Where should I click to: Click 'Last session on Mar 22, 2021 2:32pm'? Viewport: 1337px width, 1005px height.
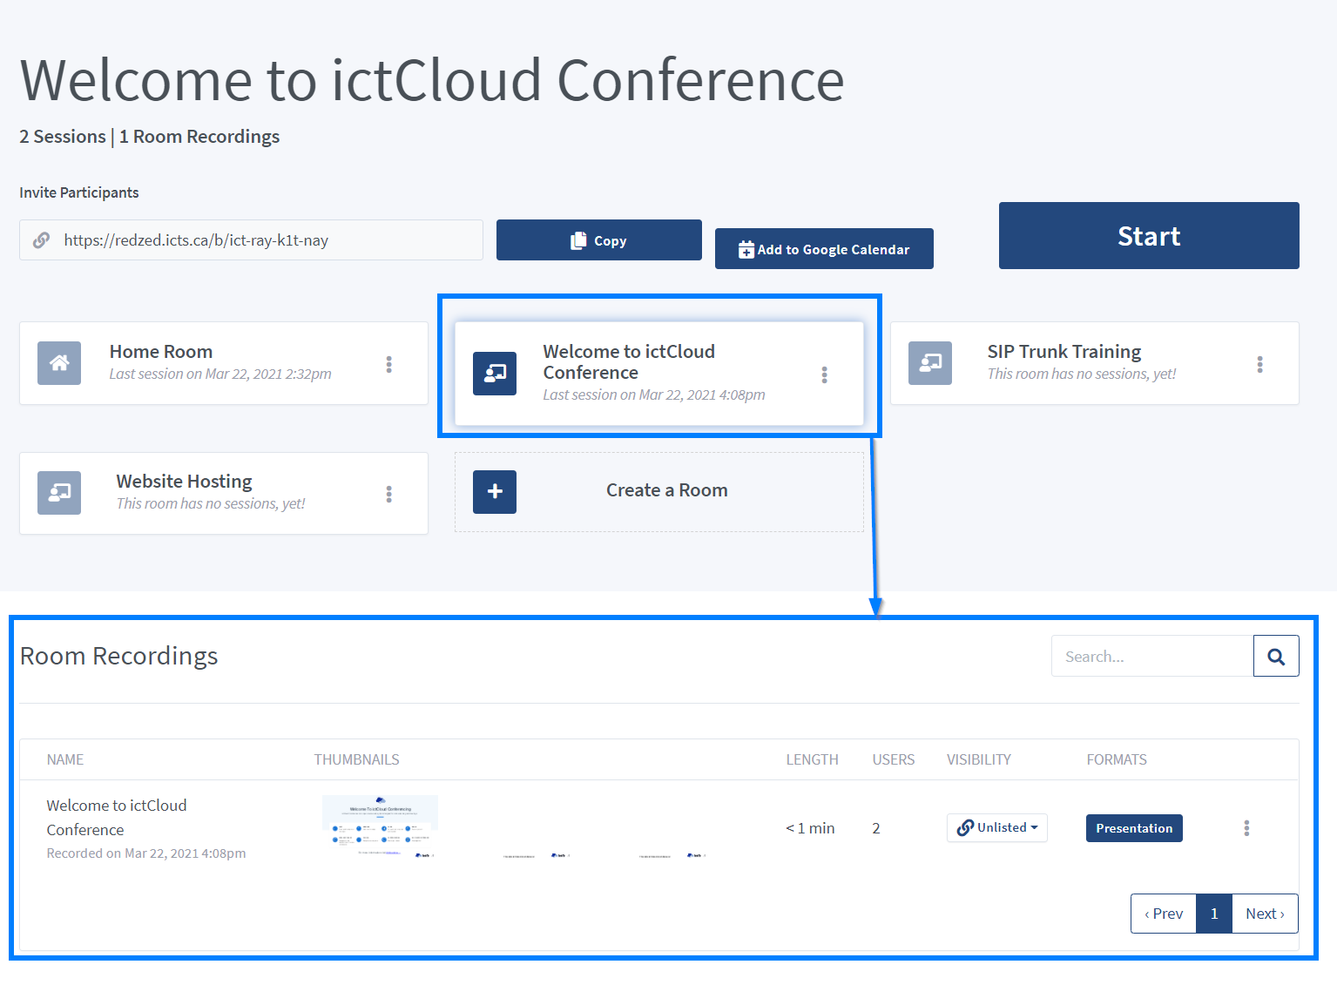pos(220,374)
